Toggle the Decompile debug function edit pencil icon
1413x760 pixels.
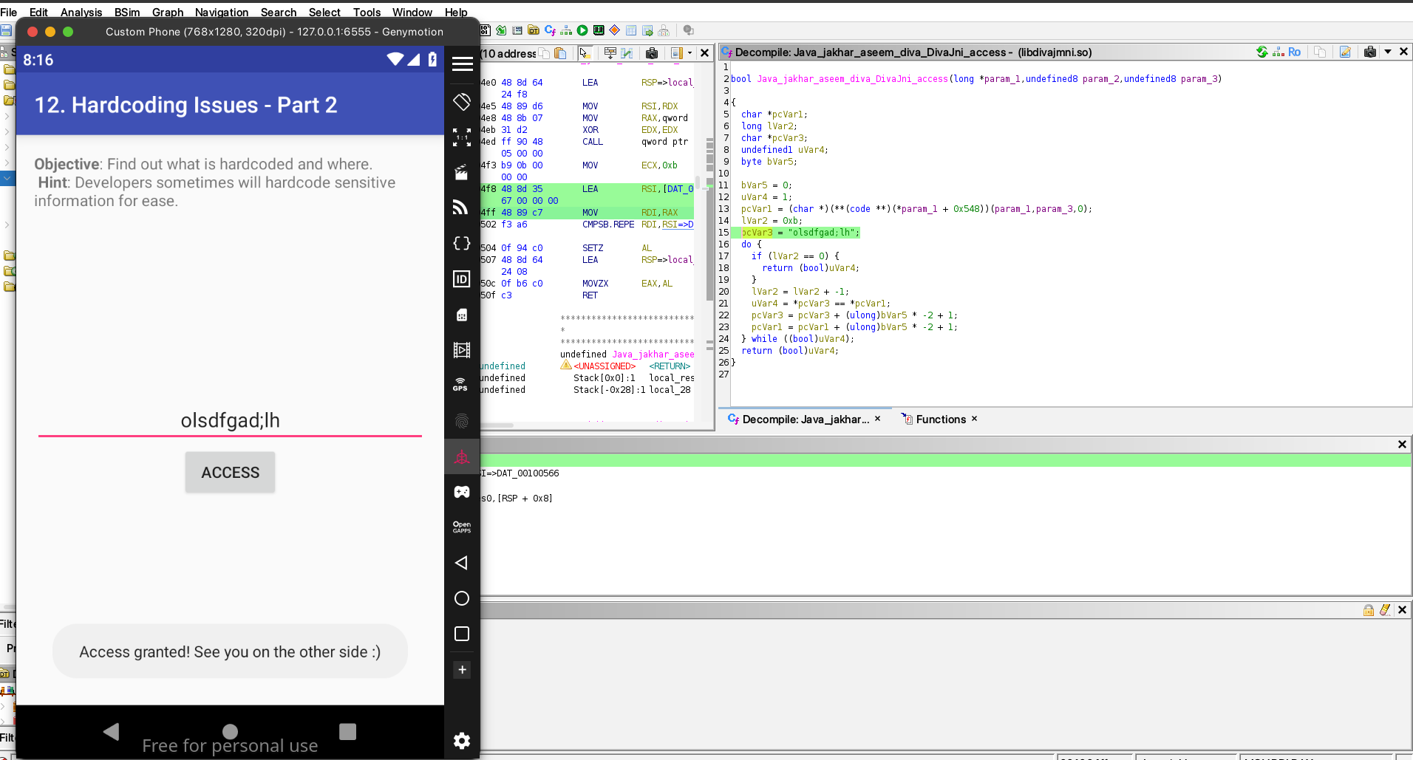pyautogui.click(x=1345, y=52)
